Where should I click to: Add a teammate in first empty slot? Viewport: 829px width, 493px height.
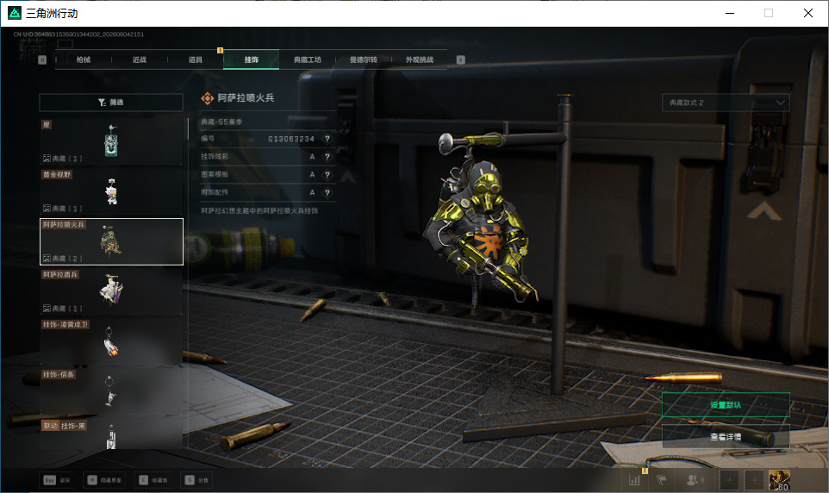[729, 480]
